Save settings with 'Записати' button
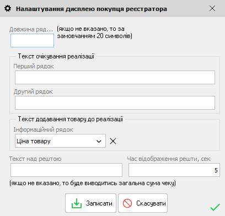 tap(90, 203)
